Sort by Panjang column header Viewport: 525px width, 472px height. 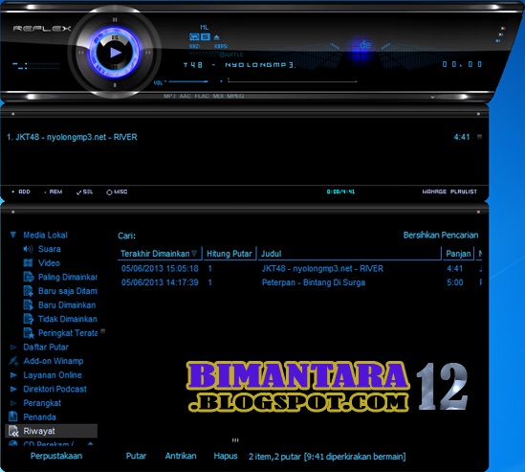pos(458,254)
